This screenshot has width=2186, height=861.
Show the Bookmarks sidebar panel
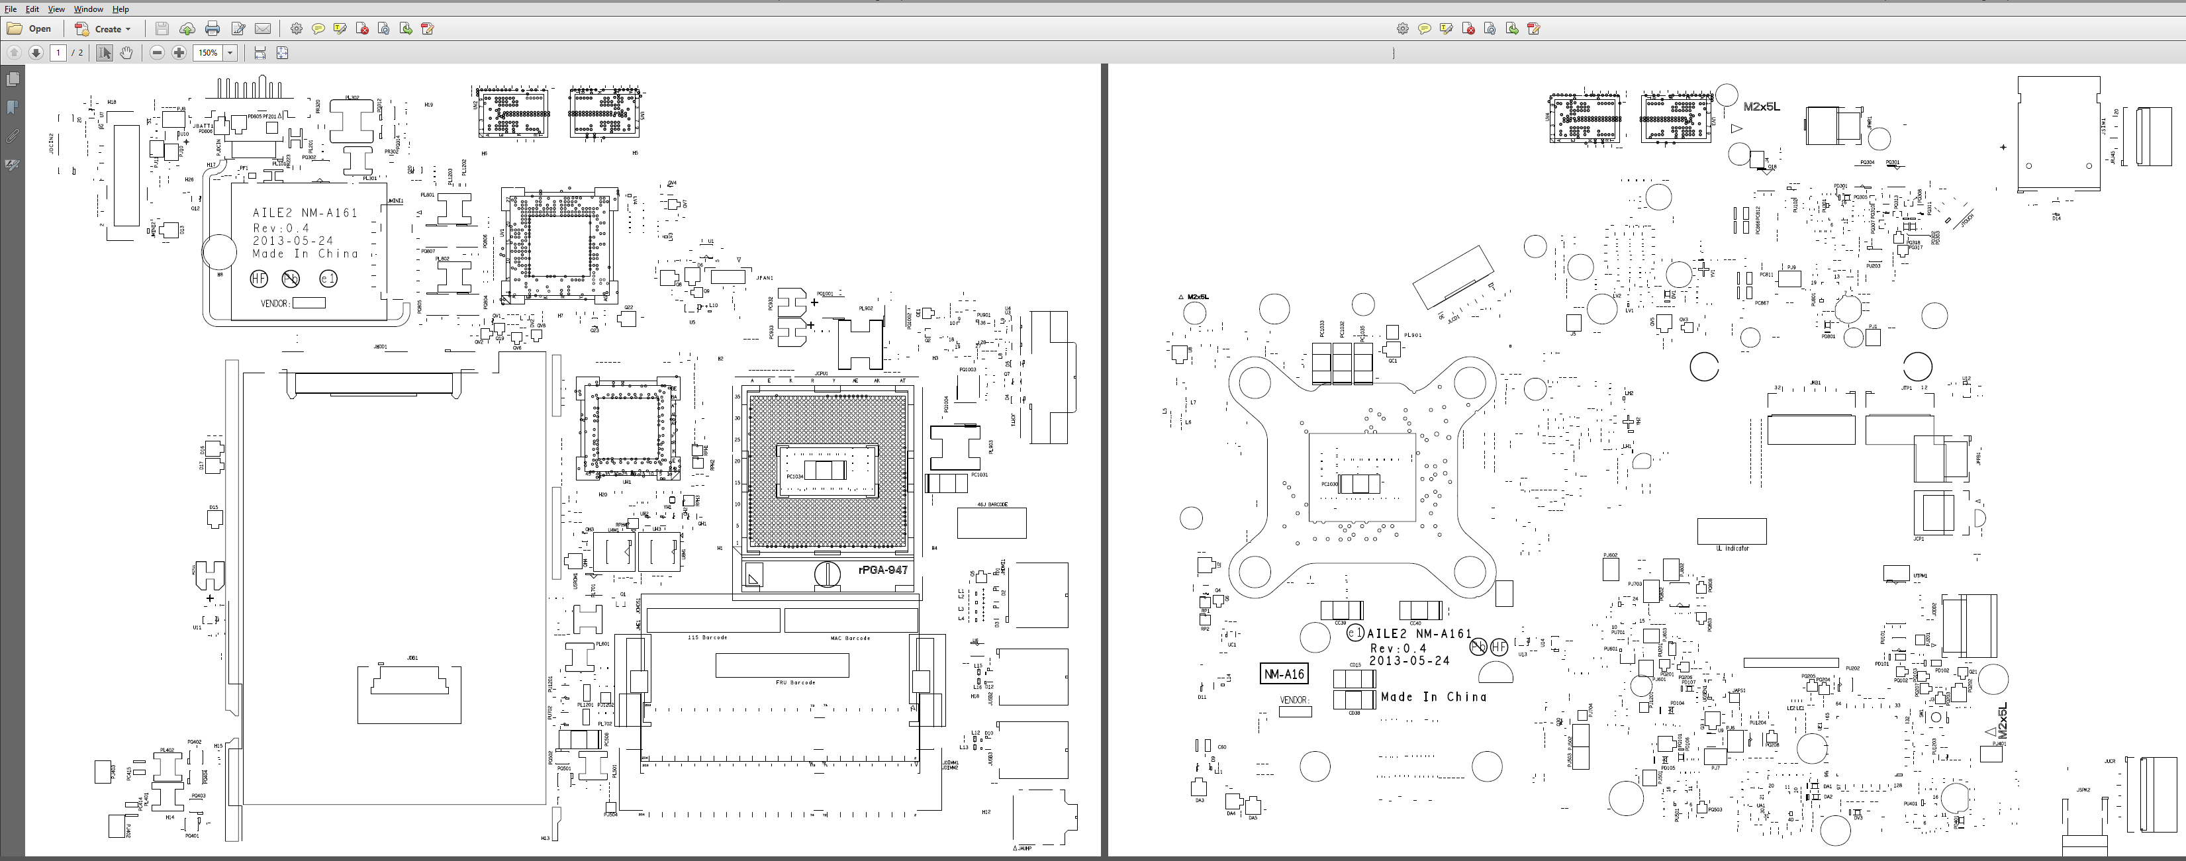[13, 107]
